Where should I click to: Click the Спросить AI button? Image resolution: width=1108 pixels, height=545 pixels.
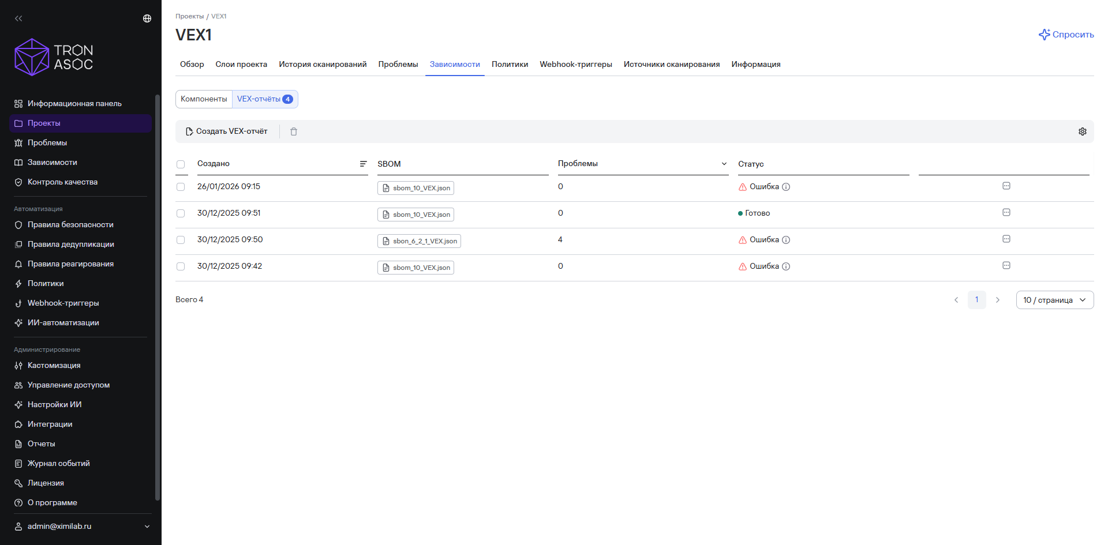pos(1066,35)
